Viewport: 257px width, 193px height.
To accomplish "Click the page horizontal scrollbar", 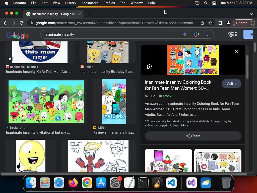I will [x=124, y=174].
